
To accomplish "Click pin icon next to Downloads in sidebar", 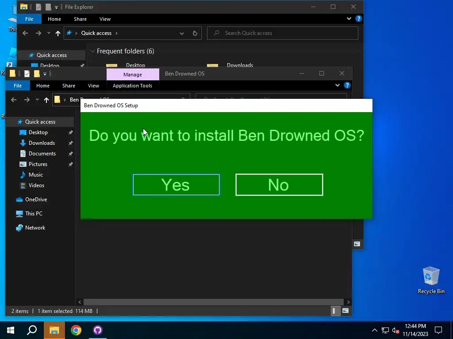I will pos(70,143).
